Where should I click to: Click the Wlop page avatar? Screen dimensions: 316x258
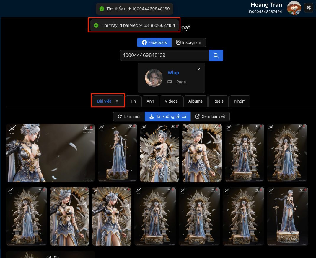tap(154, 78)
